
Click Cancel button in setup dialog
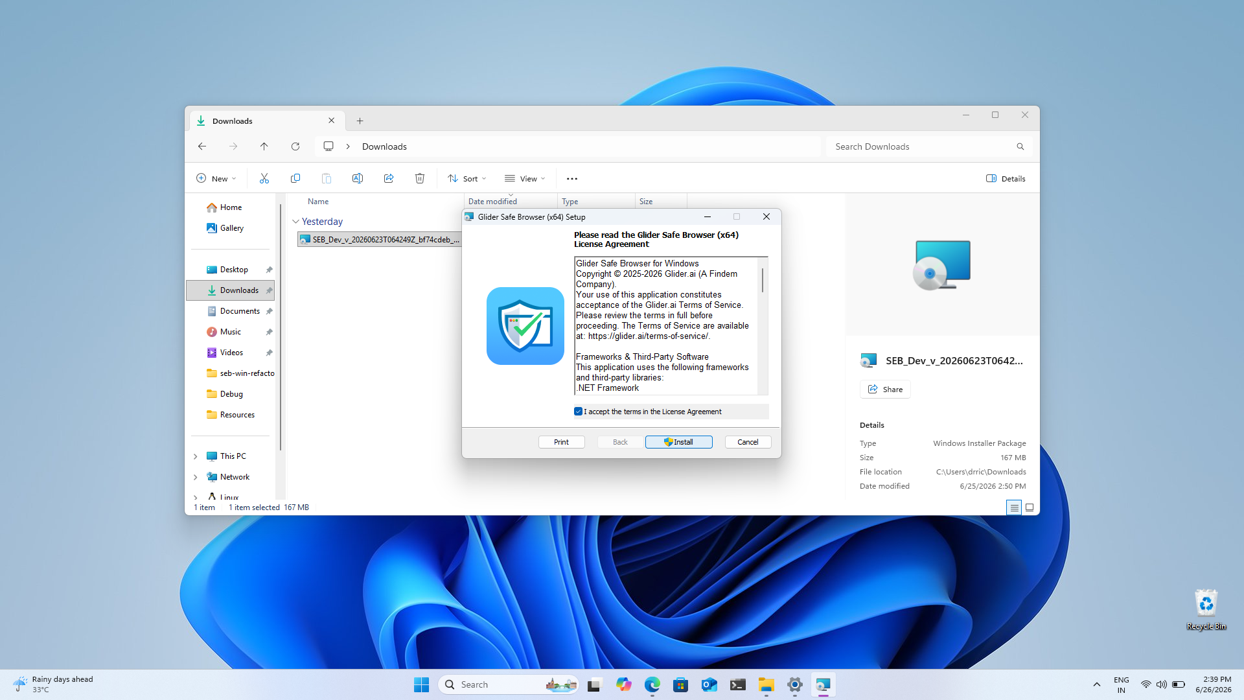pos(748,442)
